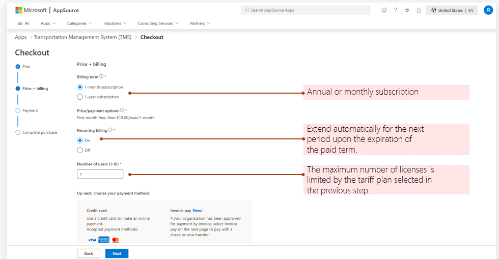Select the 1-year subscription option
The image size is (499, 260).
pos(80,97)
